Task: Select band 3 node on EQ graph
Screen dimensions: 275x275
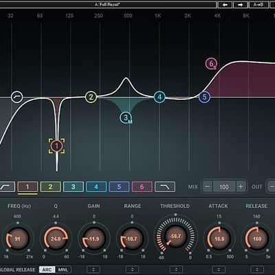Action: [x=126, y=118]
